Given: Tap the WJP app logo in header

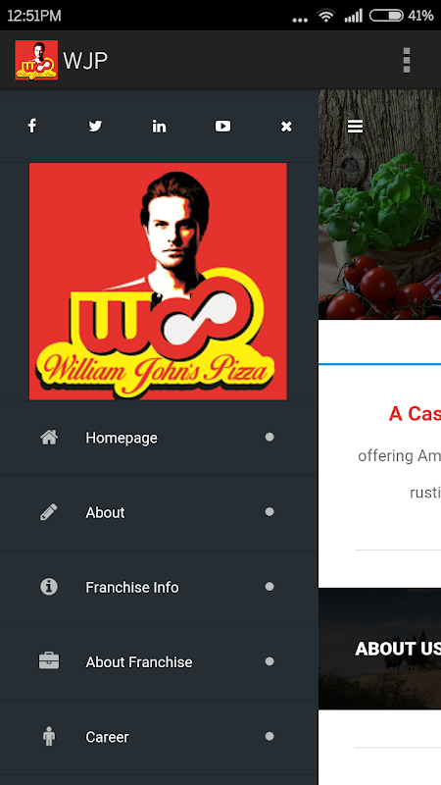Looking at the screenshot, I should 36,60.
